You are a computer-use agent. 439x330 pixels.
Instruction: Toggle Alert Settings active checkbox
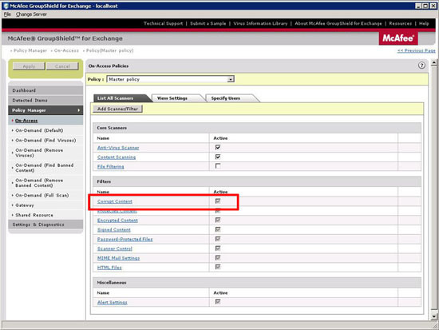coord(218,302)
